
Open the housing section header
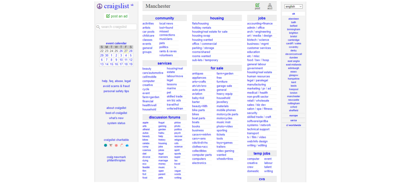217,18
